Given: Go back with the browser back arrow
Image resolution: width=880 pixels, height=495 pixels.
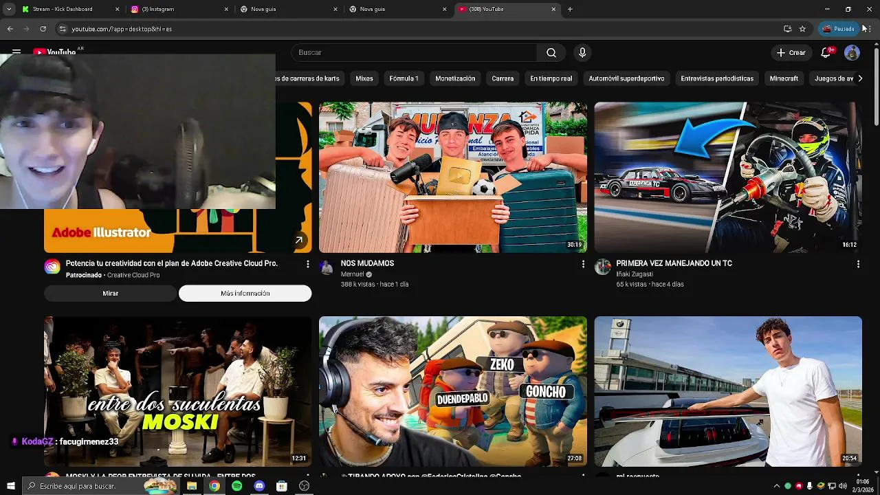Looking at the screenshot, I should pos(10,29).
